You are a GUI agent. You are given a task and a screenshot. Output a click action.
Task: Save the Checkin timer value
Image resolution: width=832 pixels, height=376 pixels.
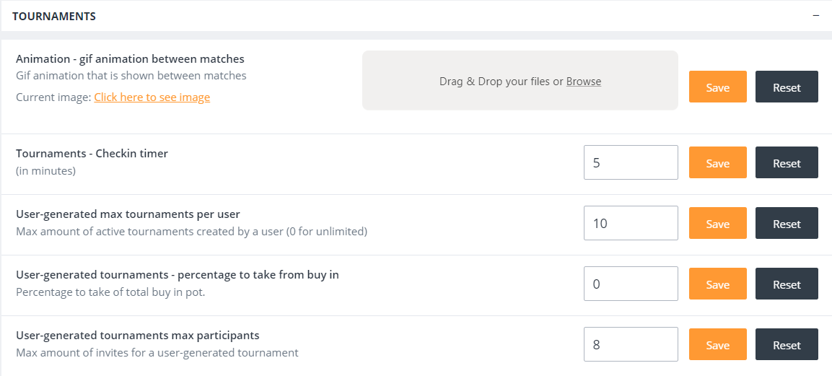coord(717,162)
